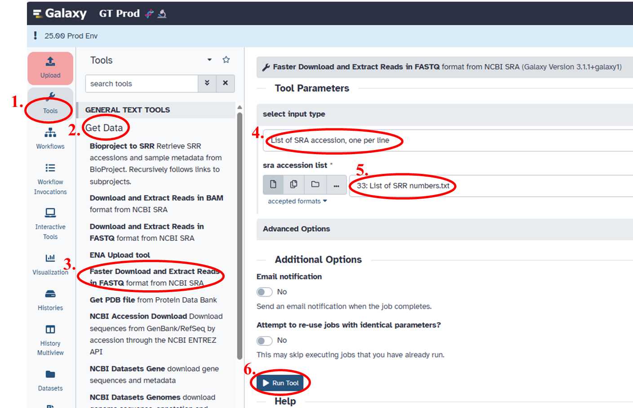Toggle the Email notification switch
The height and width of the screenshot is (408, 633).
point(265,292)
